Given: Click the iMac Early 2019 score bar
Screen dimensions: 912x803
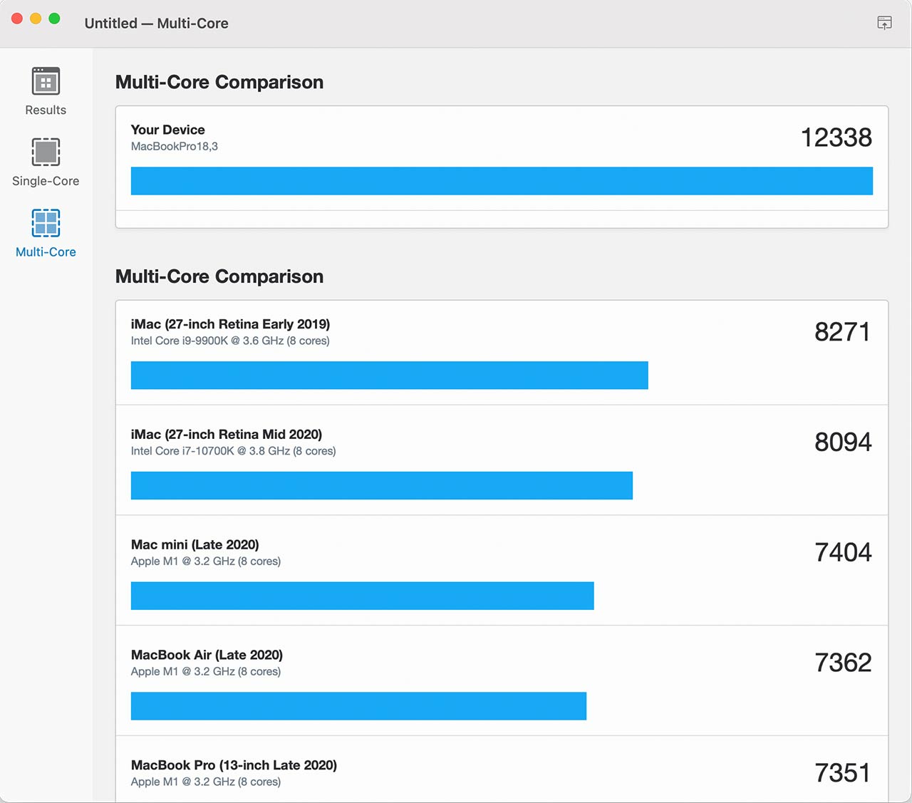Looking at the screenshot, I should click(390, 375).
